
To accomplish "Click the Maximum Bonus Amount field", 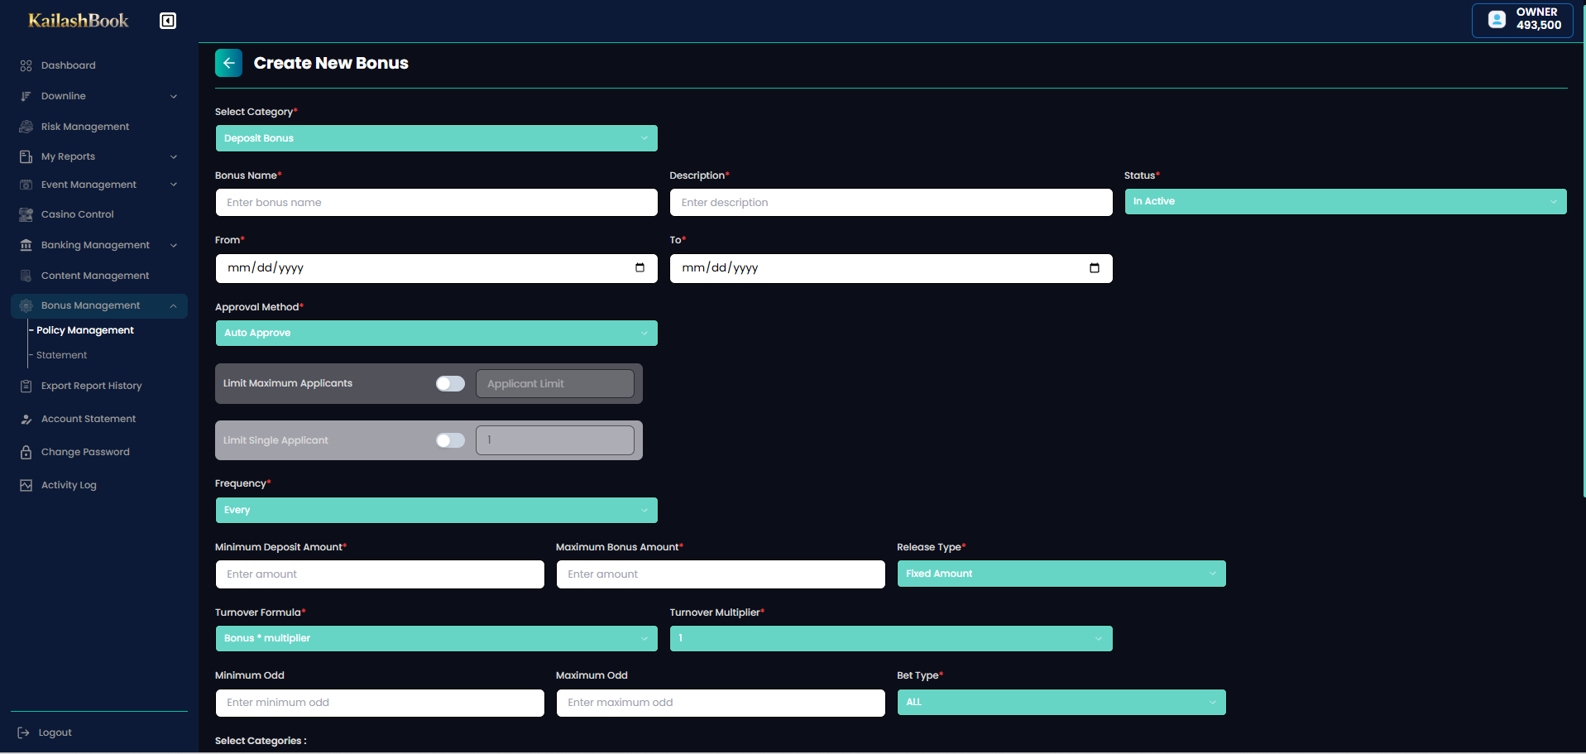I will coord(721,574).
